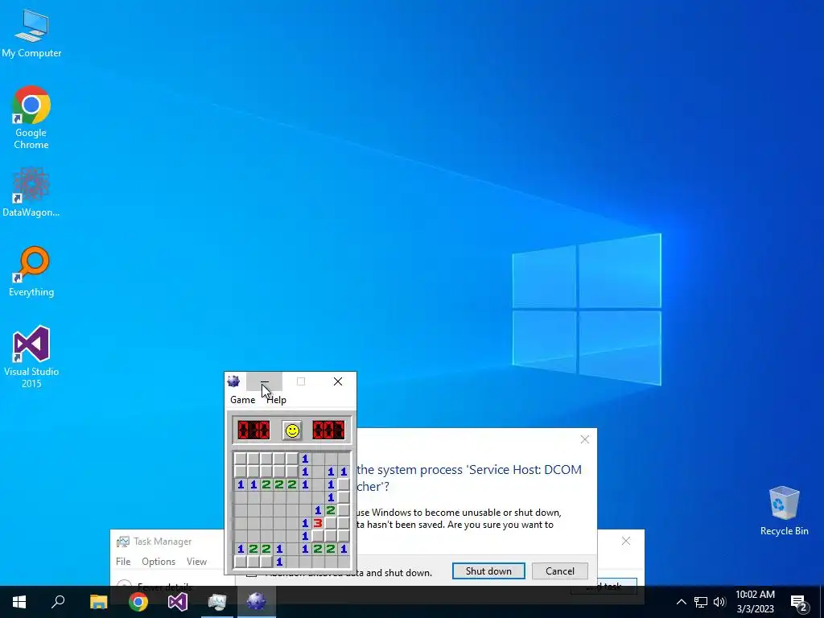Image resolution: width=824 pixels, height=618 pixels.
Task: Click the red number 3 cell in Minesweeper
Action: 317,523
